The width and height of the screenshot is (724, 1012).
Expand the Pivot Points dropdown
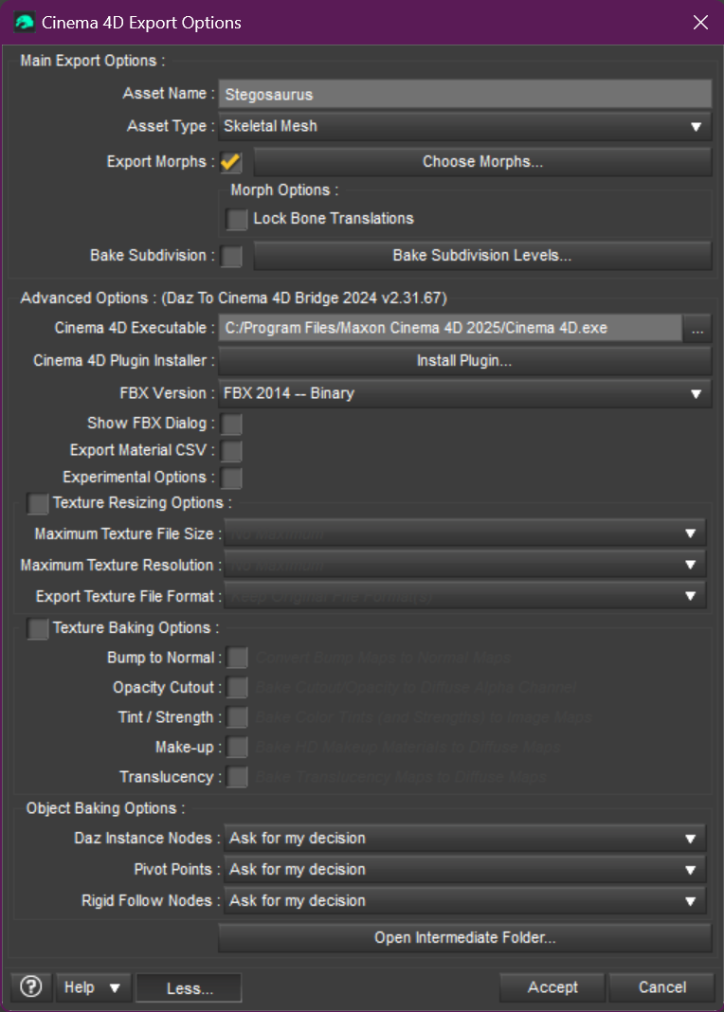click(464, 870)
